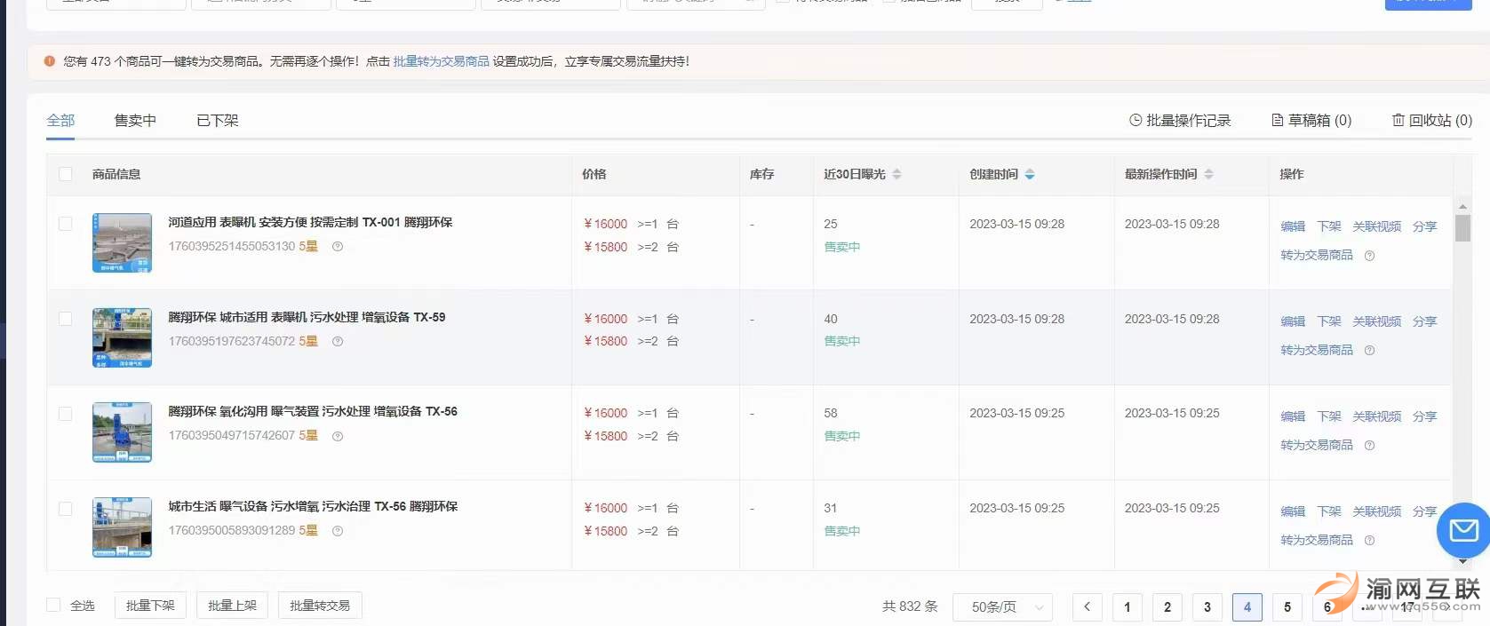Go to previous page using left chevron
The width and height of the screenshot is (1490, 626).
coord(1087,607)
